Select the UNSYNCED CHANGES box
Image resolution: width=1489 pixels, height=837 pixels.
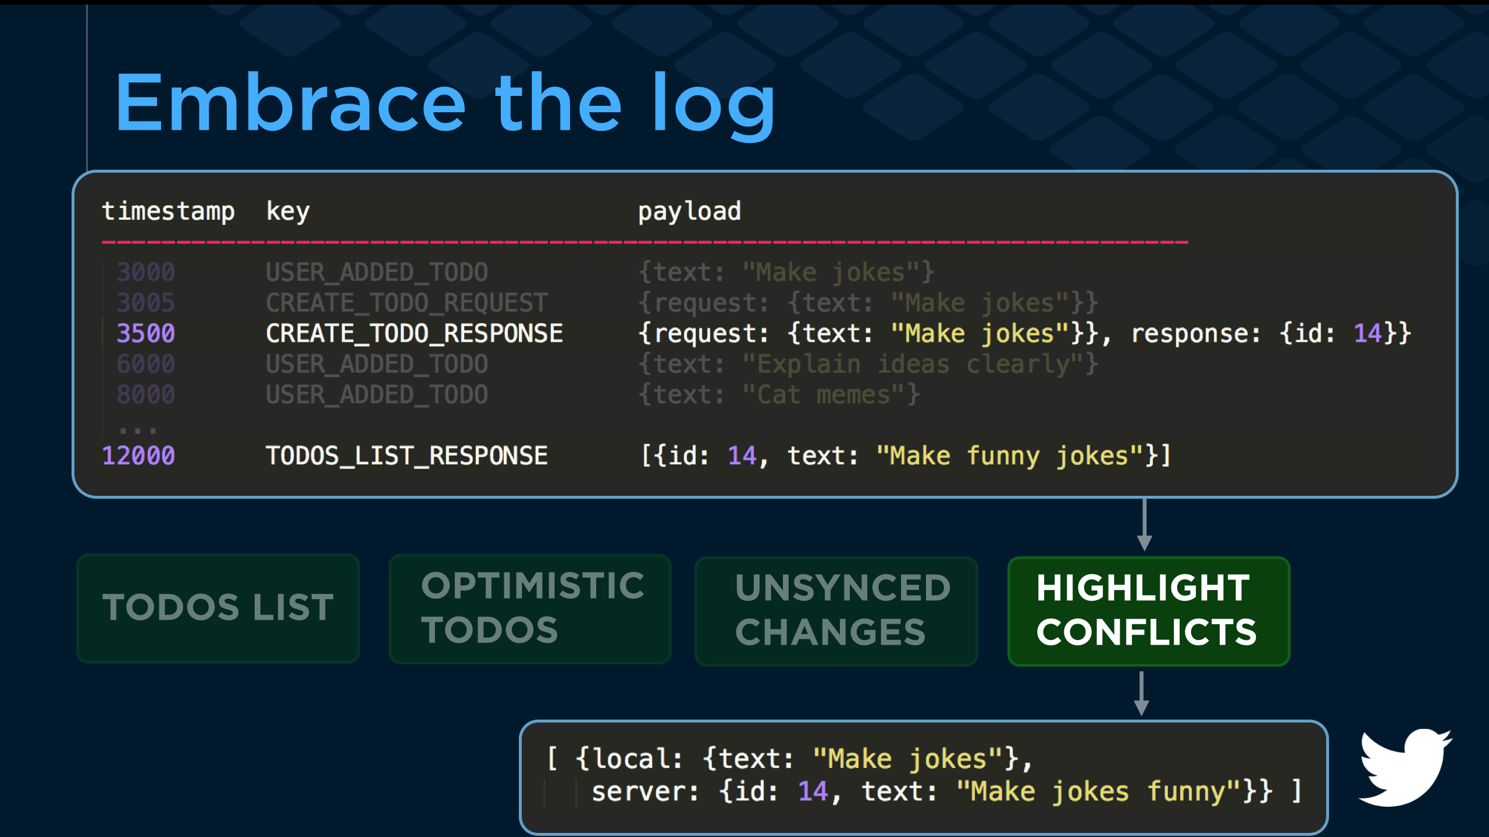pos(836,610)
